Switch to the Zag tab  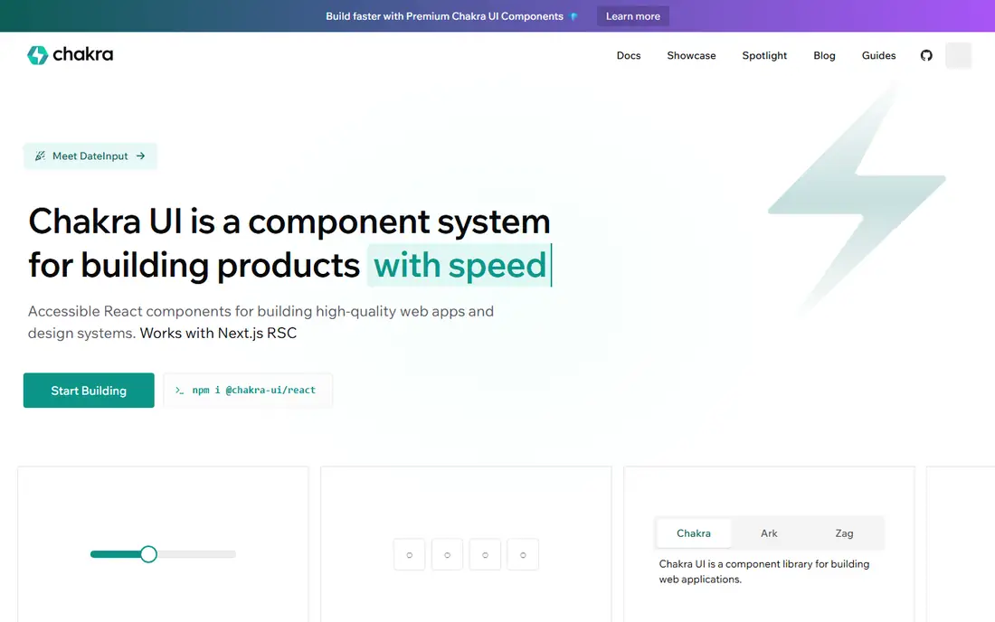point(844,533)
